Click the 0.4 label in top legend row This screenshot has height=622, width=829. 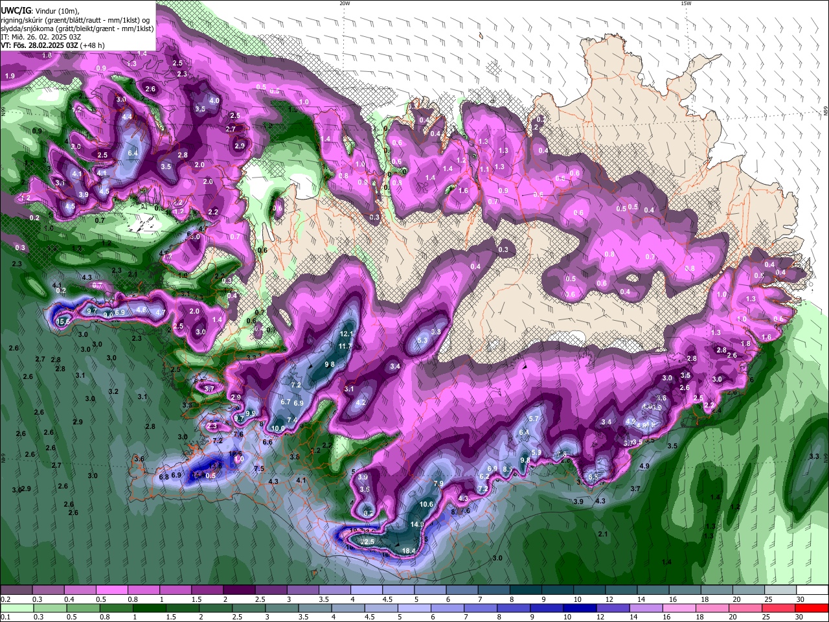[69, 599]
